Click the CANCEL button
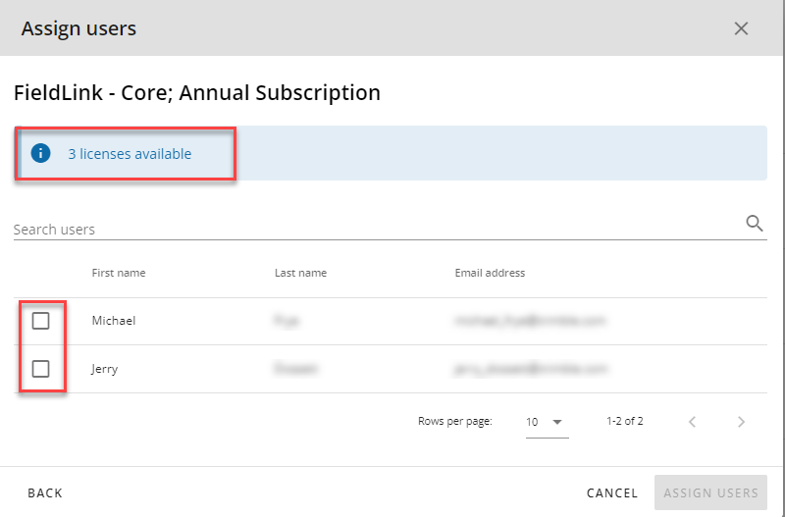785x517 pixels. 612,493
